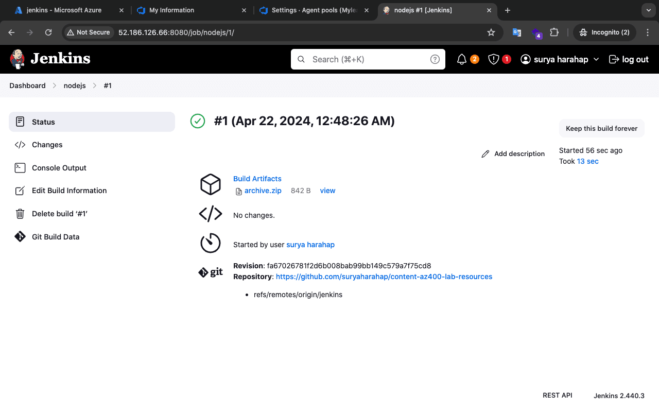The width and height of the screenshot is (659, 412).
Task: Click the log out link
Action: tap(629, 59)
